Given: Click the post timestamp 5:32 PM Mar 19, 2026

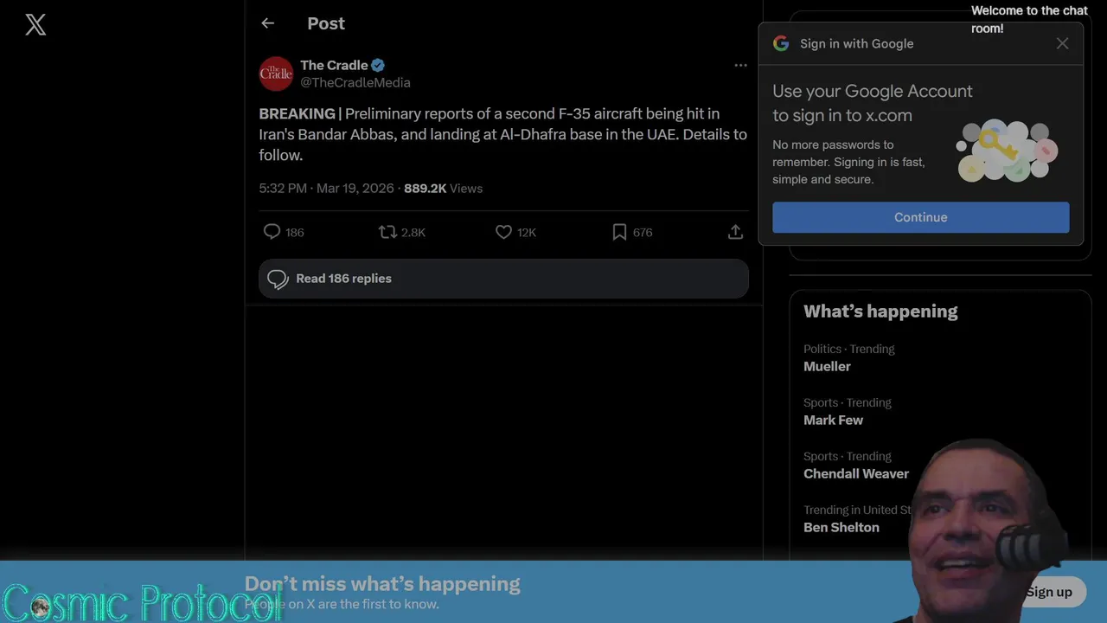Looking at the screenshot, I should 326,188.
